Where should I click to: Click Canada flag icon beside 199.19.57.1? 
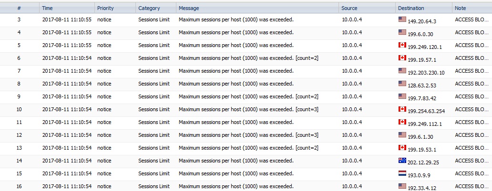coord(402,58)
